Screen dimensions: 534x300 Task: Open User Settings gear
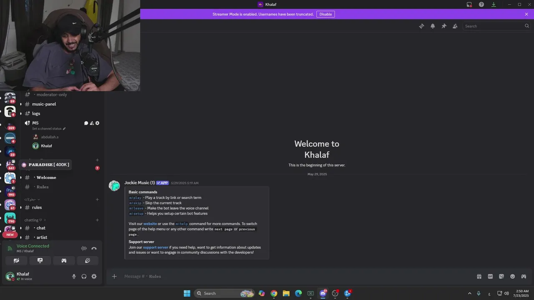coord(94,276)
